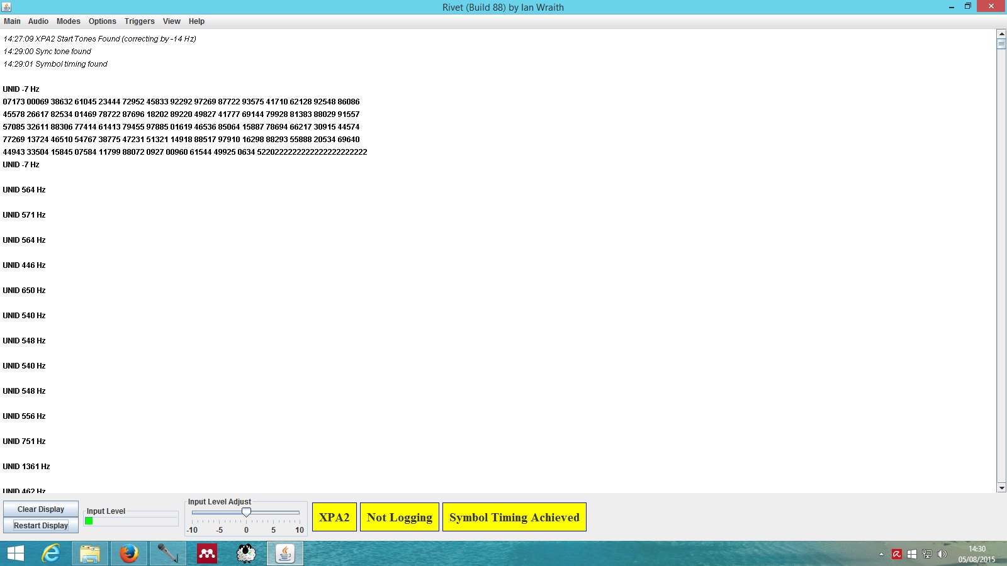
Task: Click the 'Input Level' label
Action: pyautogui.click(x=106, y=511)
